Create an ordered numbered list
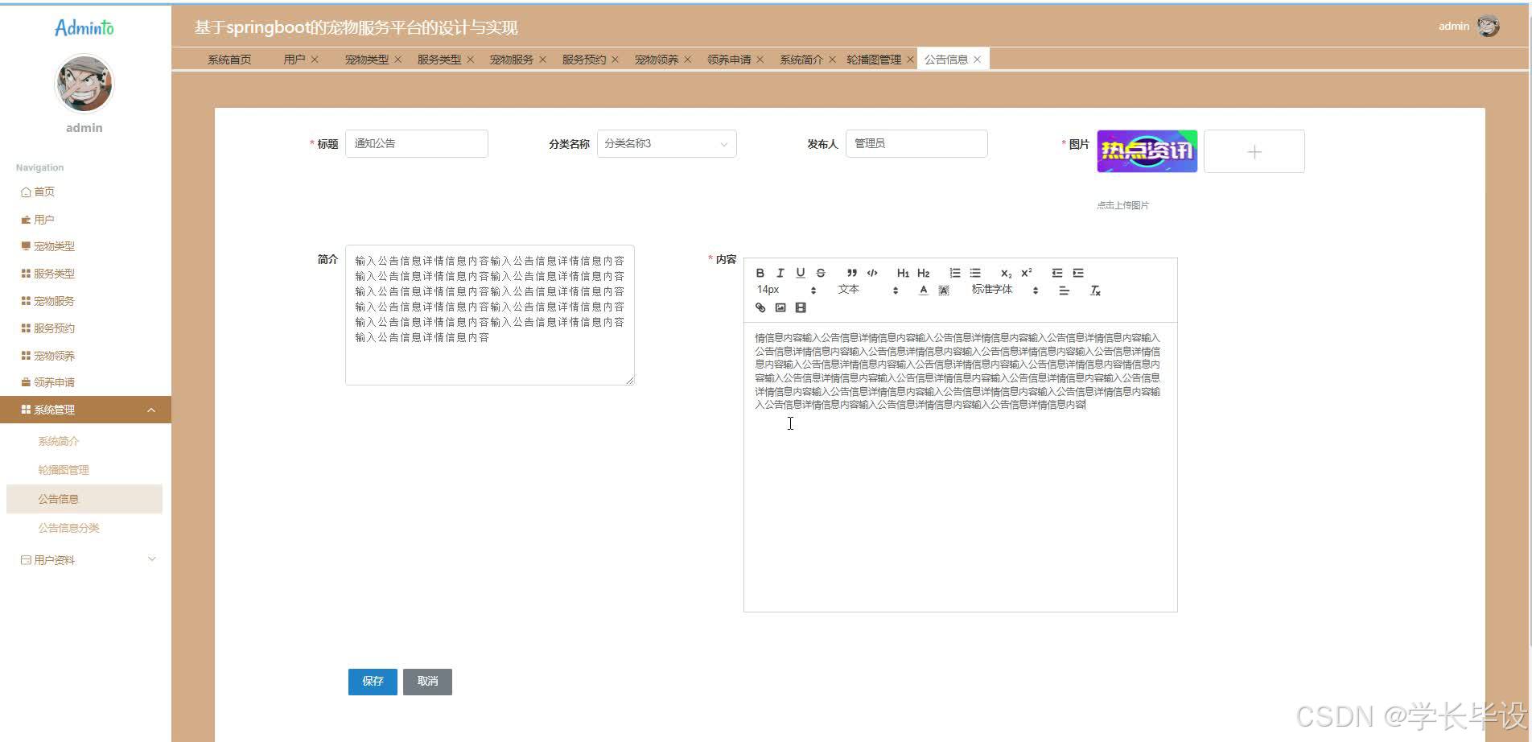Viewport: 1532px width, 742px height. pos(954,273)
